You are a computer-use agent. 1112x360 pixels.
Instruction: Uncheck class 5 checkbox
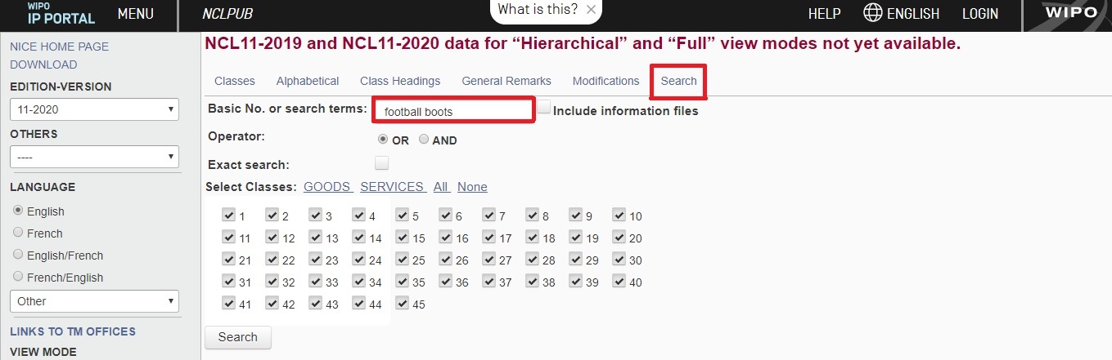tap(402, 216)
